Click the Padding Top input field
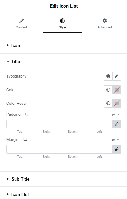This screenshot has width=127, height=199. (20, 124)
